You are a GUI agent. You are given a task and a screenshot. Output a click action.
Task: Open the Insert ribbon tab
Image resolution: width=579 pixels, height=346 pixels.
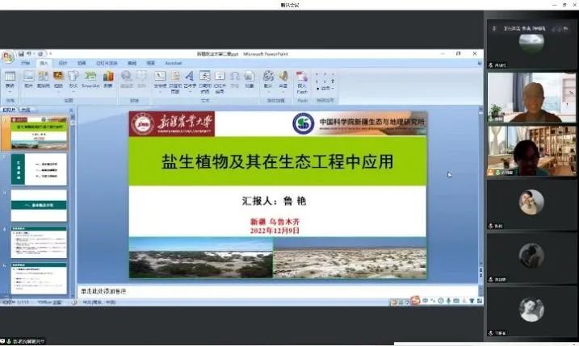(44, 62)
